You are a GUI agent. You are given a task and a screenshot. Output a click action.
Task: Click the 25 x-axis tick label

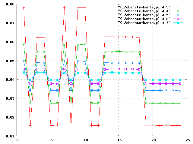point(187,140)
